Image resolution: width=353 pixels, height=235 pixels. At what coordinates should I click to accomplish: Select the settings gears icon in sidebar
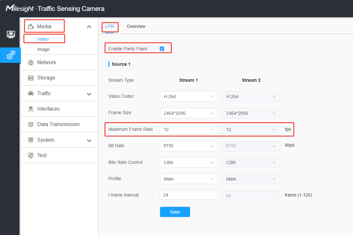click(11, 55)
